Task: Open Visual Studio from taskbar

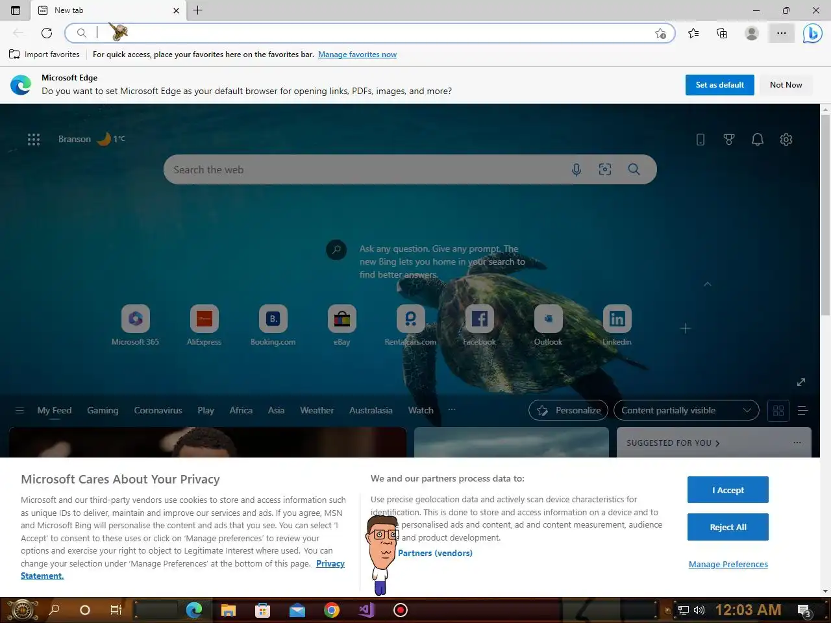Action: [x=366, y=610]
